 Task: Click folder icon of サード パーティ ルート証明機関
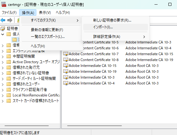pyautogui.click(x=9, y=79)
